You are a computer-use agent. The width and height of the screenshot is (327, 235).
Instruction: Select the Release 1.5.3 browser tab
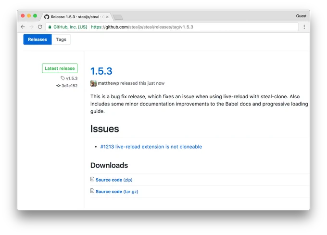pyautogui.click(x=76, y=17)
